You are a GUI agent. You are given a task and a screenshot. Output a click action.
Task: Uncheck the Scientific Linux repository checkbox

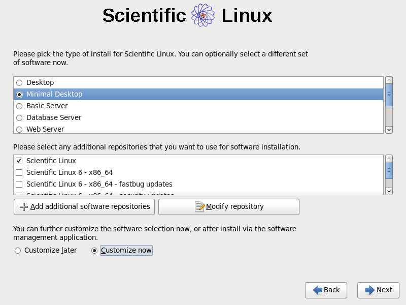click(x=19, y=161)
